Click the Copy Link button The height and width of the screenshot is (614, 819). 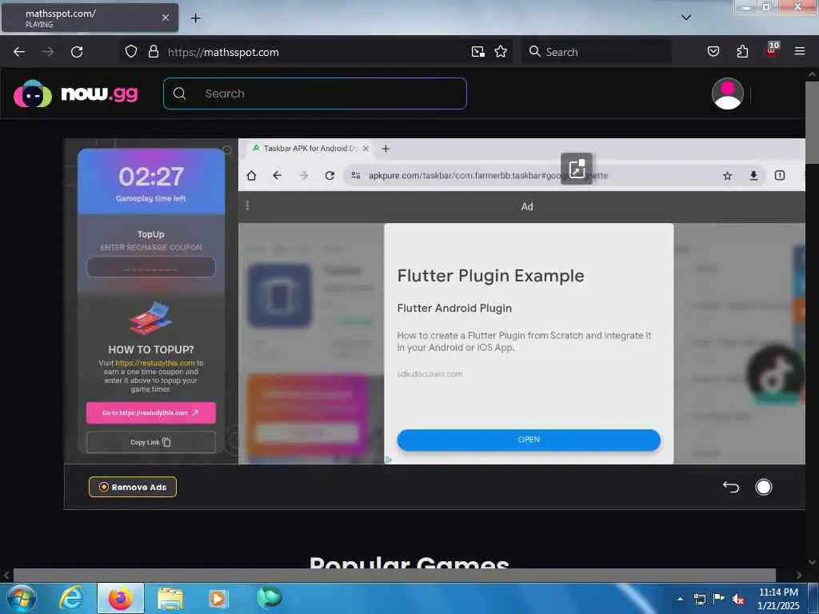[151, 442]
